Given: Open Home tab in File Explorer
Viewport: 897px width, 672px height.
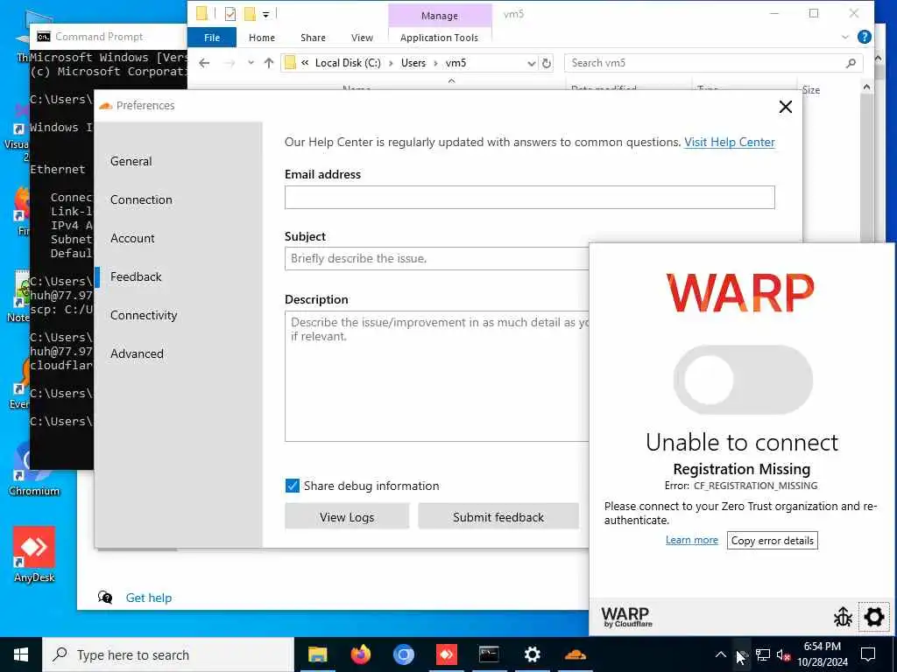Looking at the screenshot, I should pos(261,38).
